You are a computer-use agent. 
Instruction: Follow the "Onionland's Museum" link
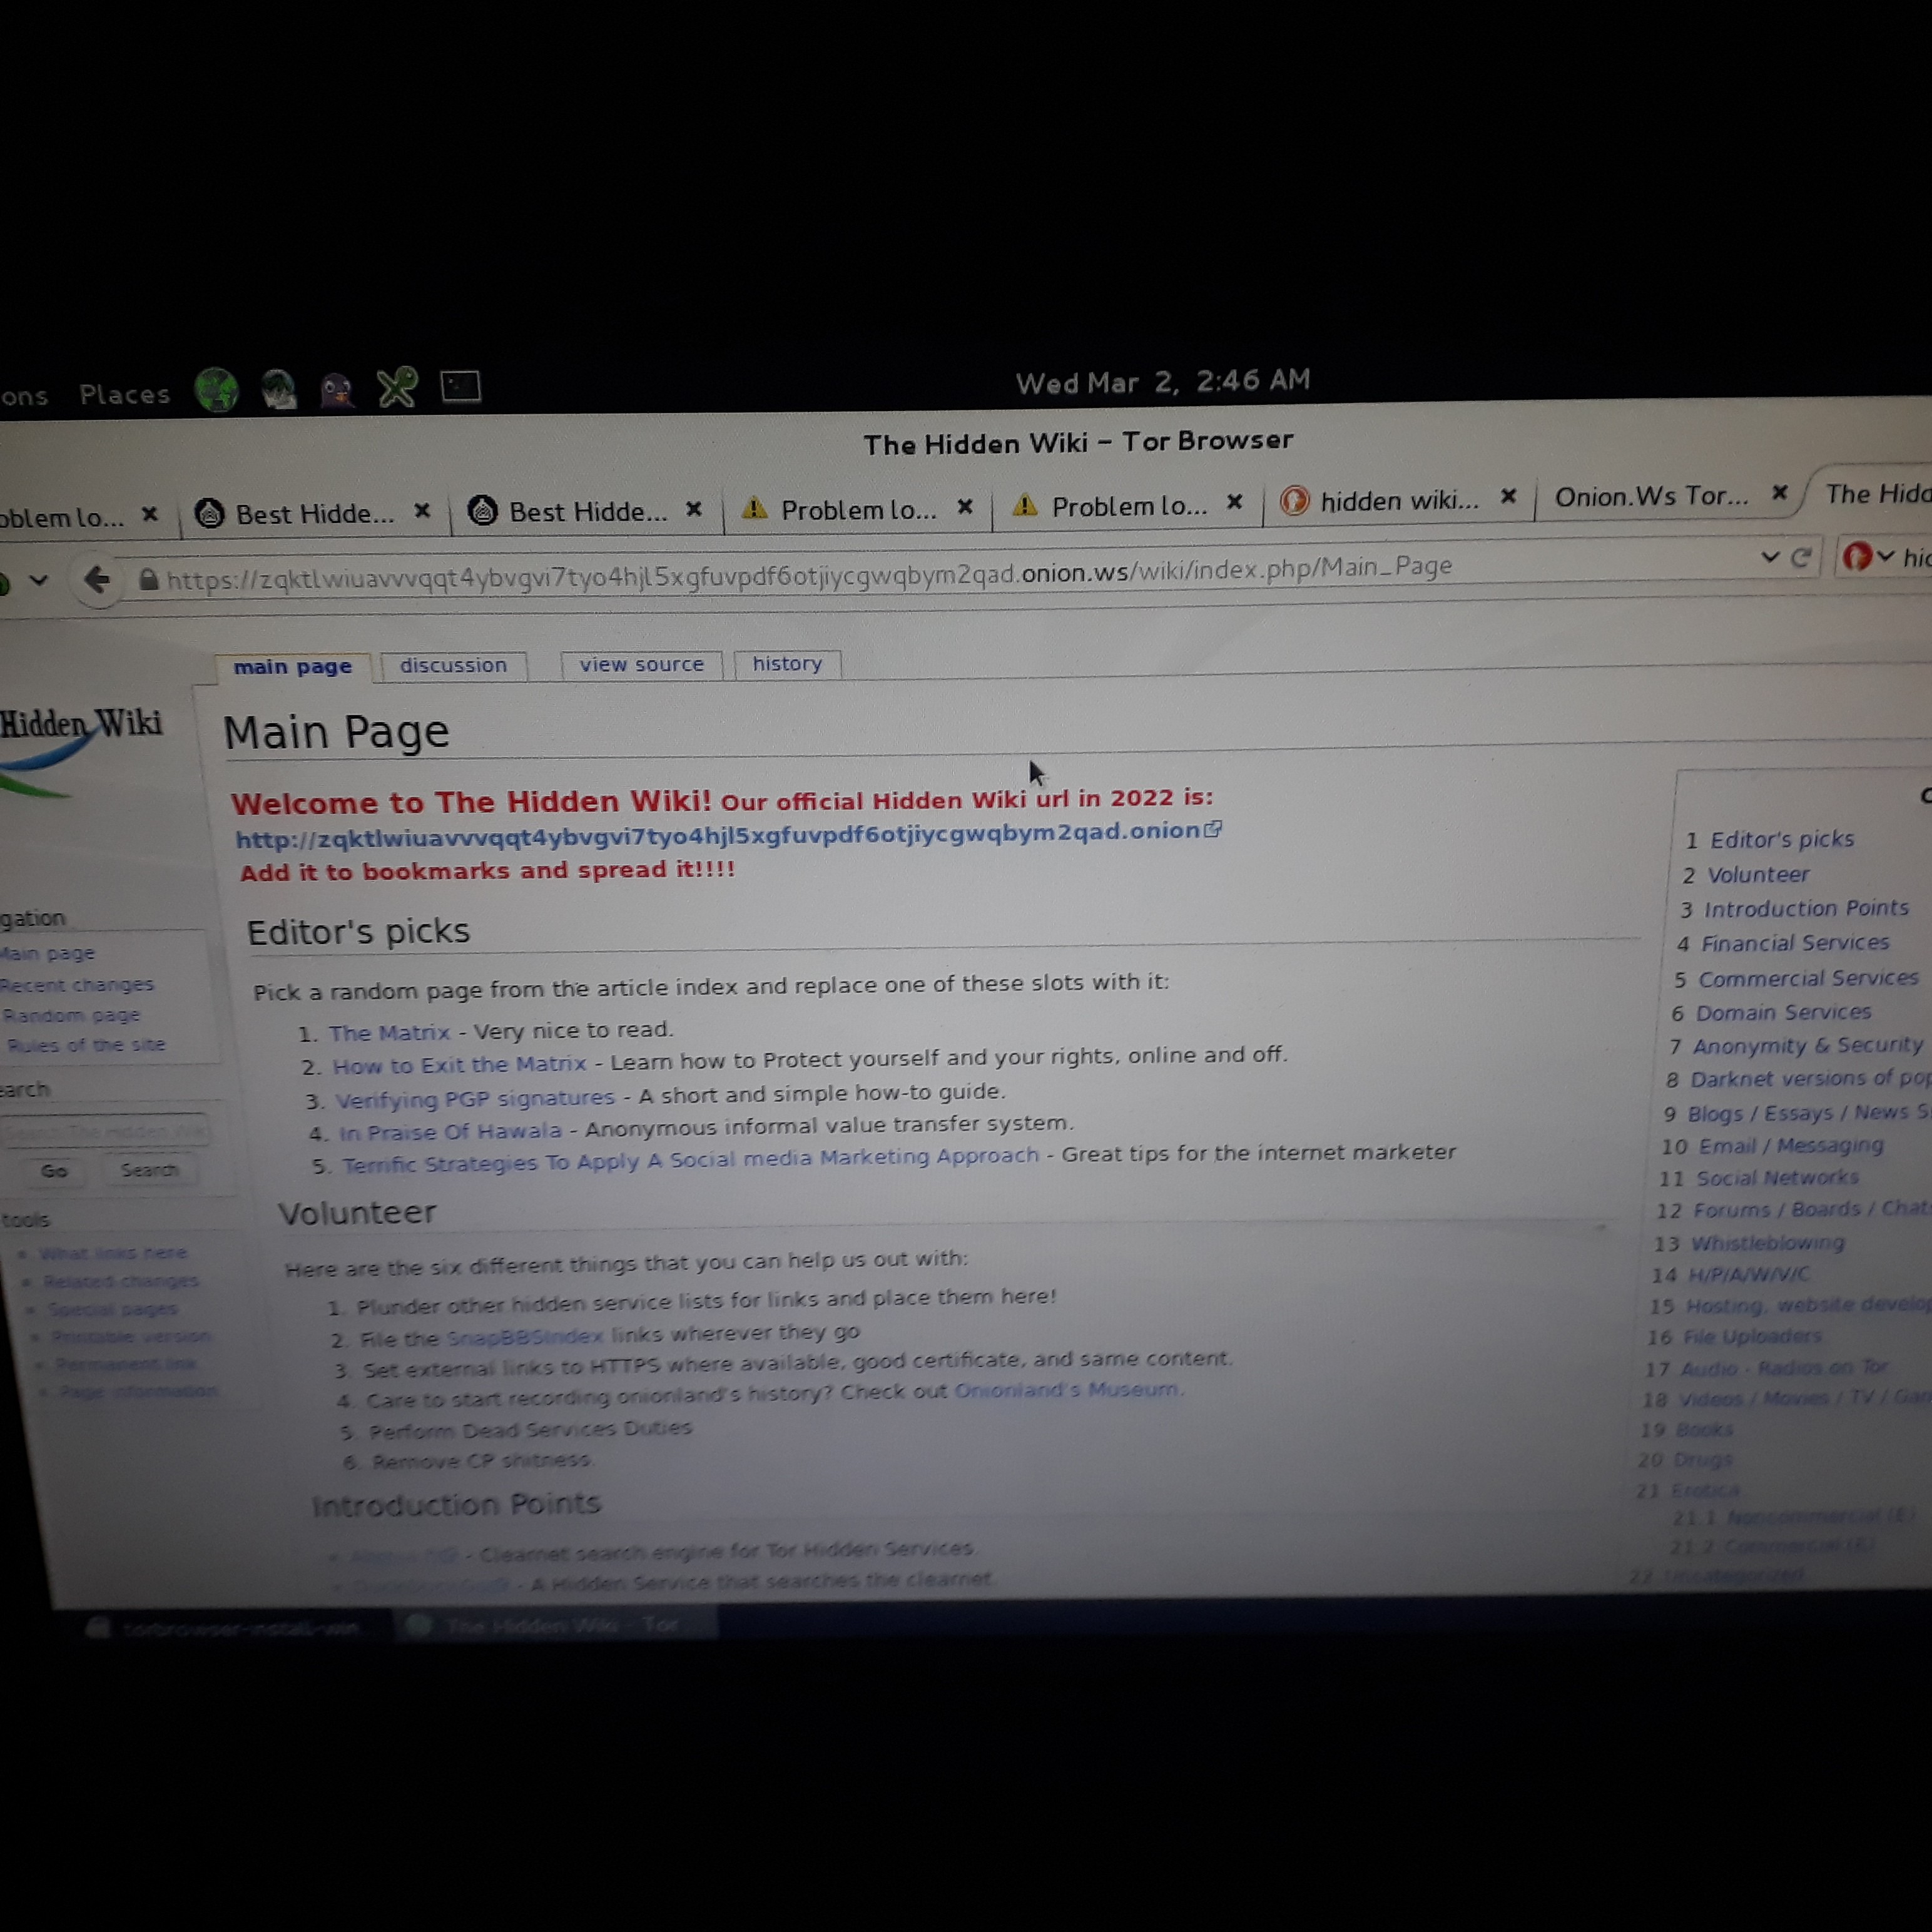1067,1390
